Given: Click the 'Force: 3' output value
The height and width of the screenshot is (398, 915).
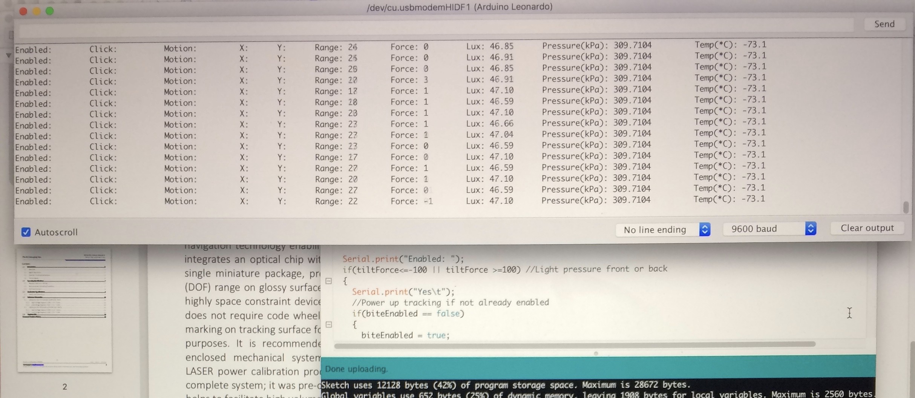Looking at the screenshot, I should click(409, 80).
